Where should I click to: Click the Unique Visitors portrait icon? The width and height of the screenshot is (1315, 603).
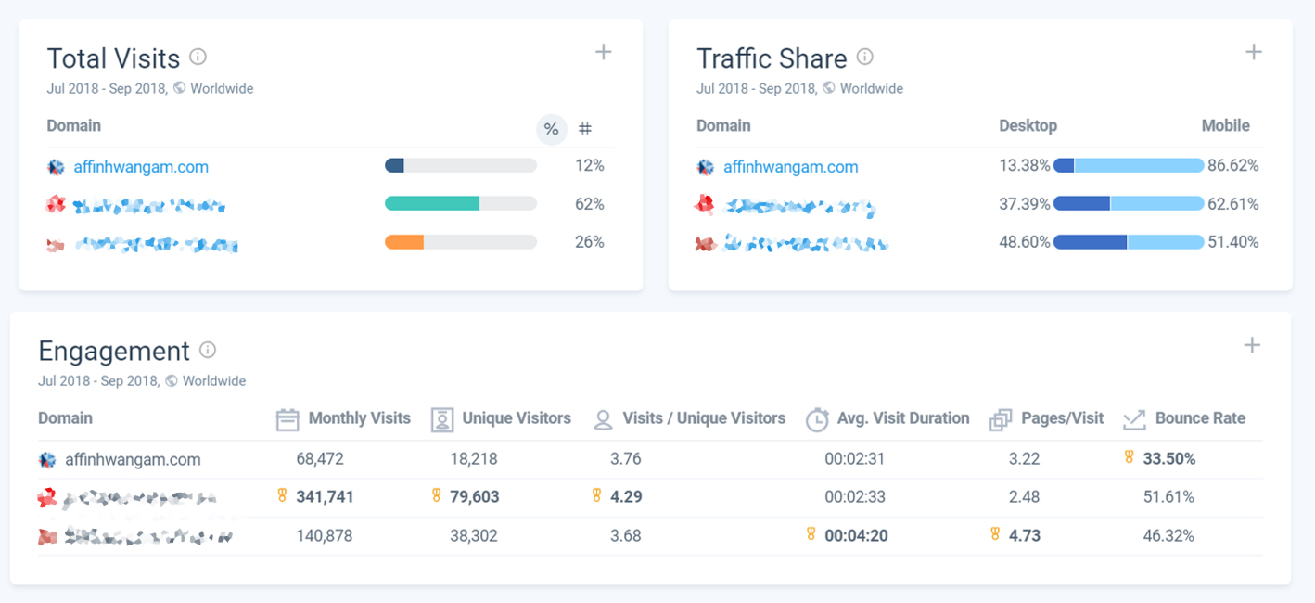(x=442, y=419)
